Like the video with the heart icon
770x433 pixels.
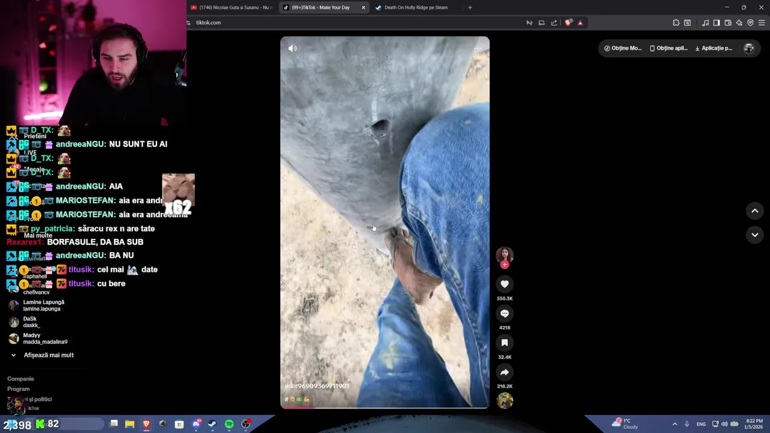click(x=505, y=284)
